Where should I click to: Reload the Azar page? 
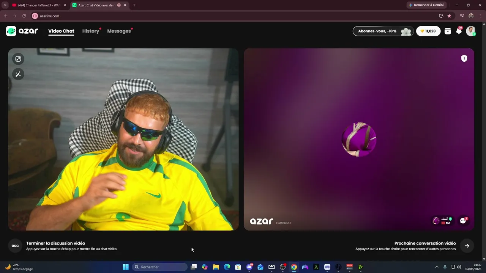tap(24, 16)
